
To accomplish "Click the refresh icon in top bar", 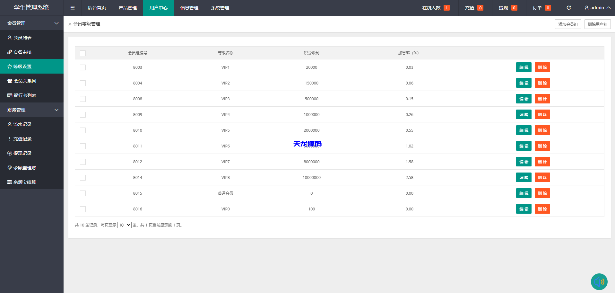I will point(568,8).
